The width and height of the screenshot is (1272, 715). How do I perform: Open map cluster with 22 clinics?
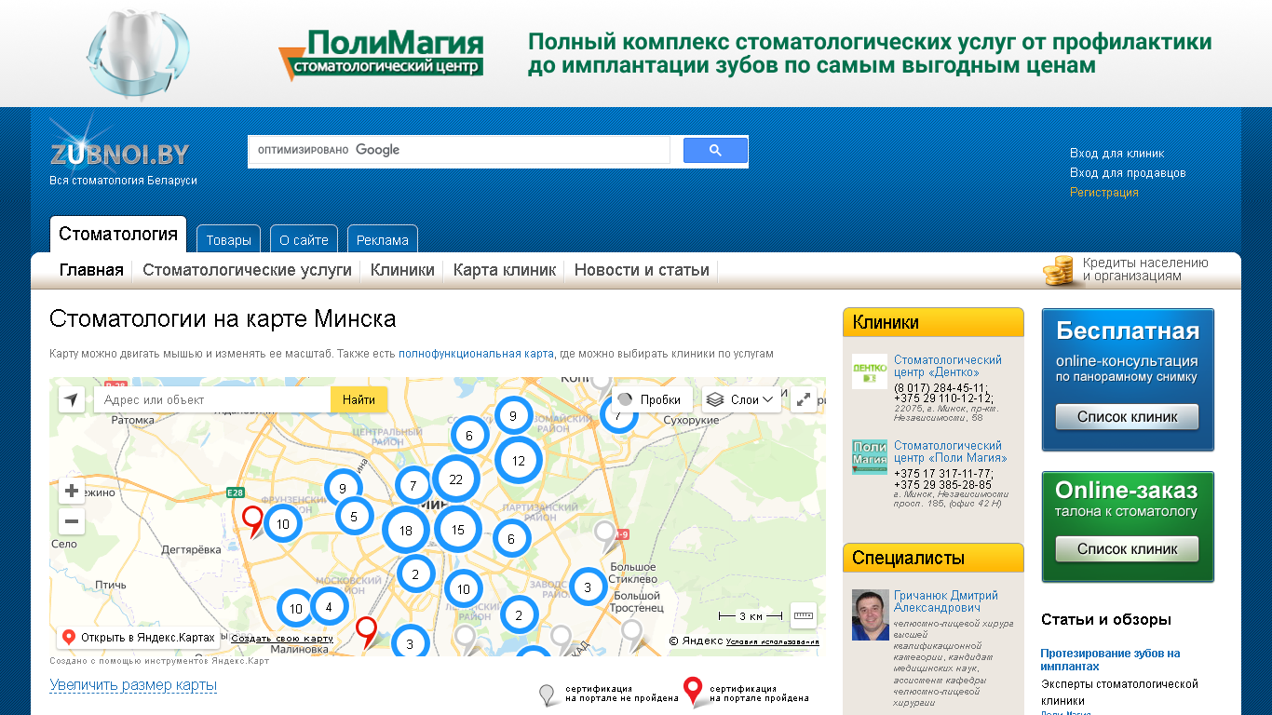pyautogui.click(x=455, y=480)
